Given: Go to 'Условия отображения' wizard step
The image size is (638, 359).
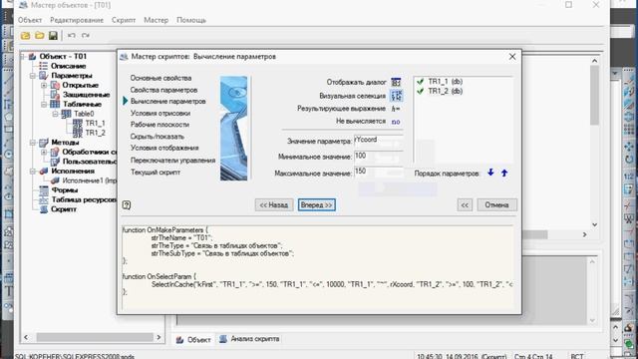Looking at the screenshot, I should [x=164, y=148].
